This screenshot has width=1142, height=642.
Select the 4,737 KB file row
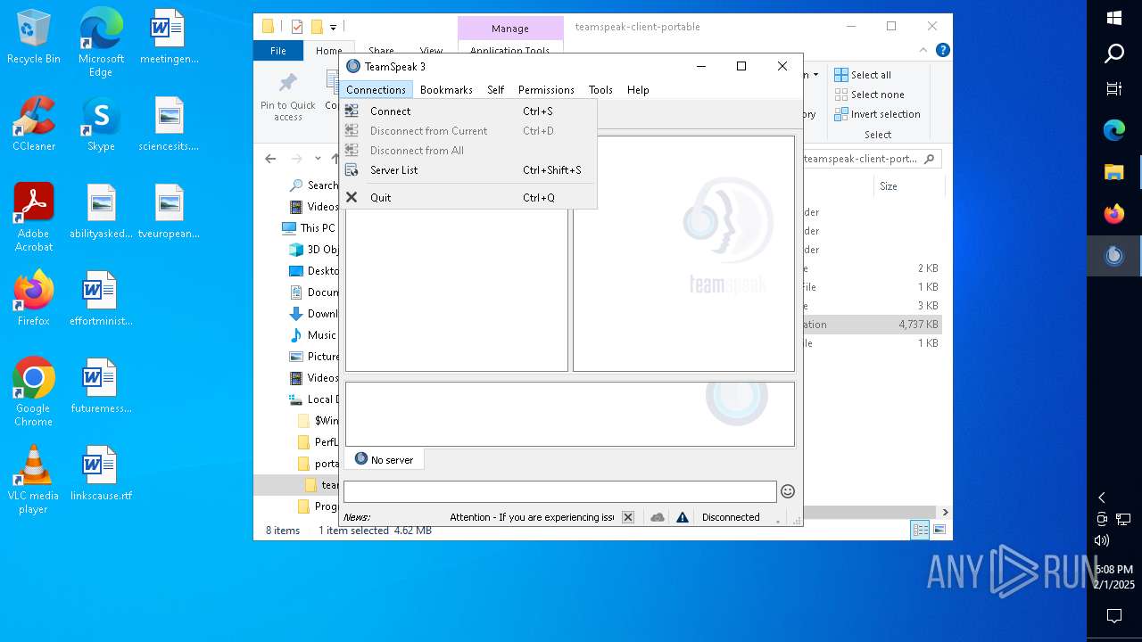872,325
